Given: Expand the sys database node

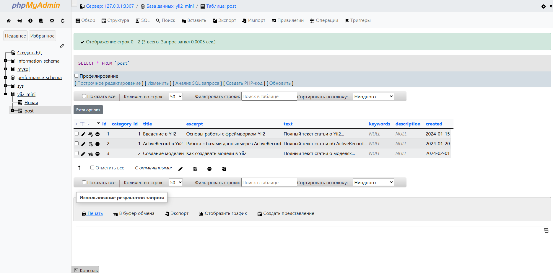Looking at the screenshot, I should (x=5, y=86).
